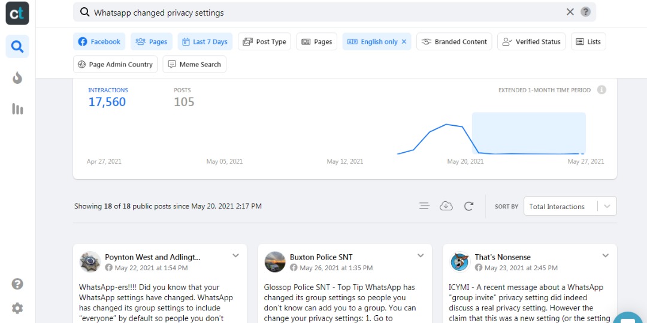The width and height of the screenshot is (647, 323).
Task: Click the extended time period info icon
Action: [x=601, y=90]
